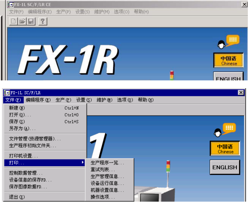
Task: Open 维护(M) menu in top window
Action: [102, 12]
